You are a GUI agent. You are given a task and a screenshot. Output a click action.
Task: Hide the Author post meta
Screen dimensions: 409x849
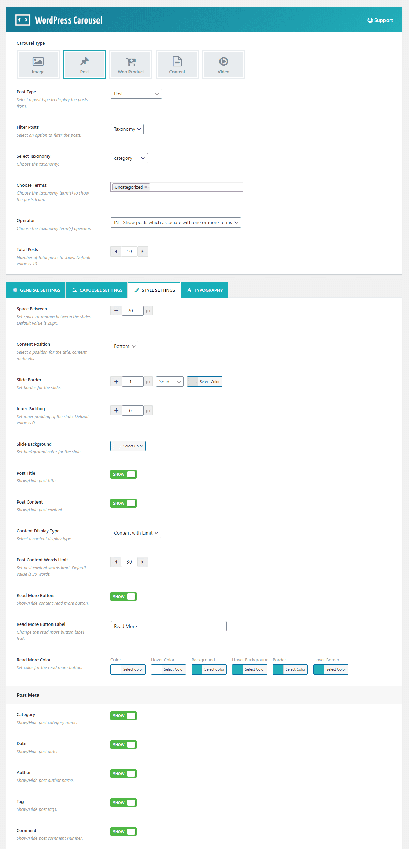tap(123, 774)
